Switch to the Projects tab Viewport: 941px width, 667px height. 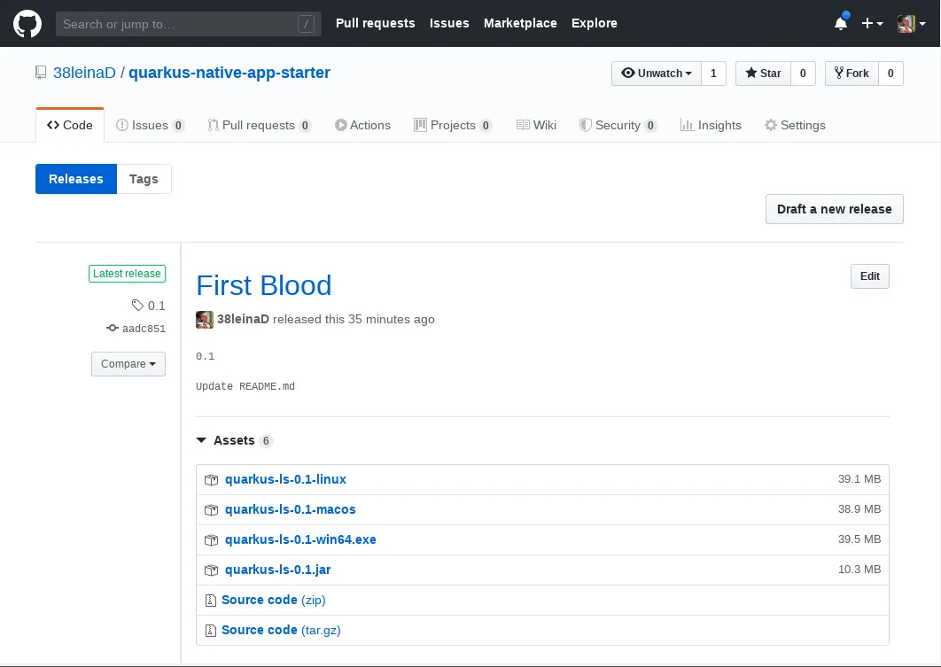tap(453, 125)
